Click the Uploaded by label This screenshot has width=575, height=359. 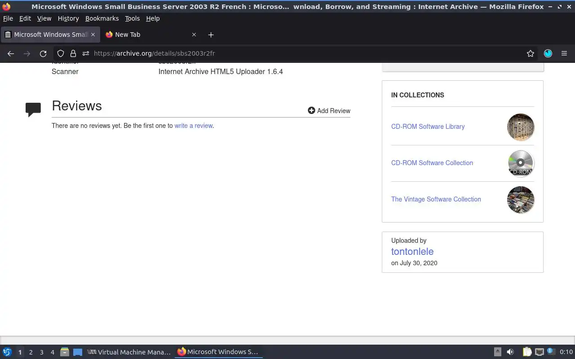[x=409, y=241]
